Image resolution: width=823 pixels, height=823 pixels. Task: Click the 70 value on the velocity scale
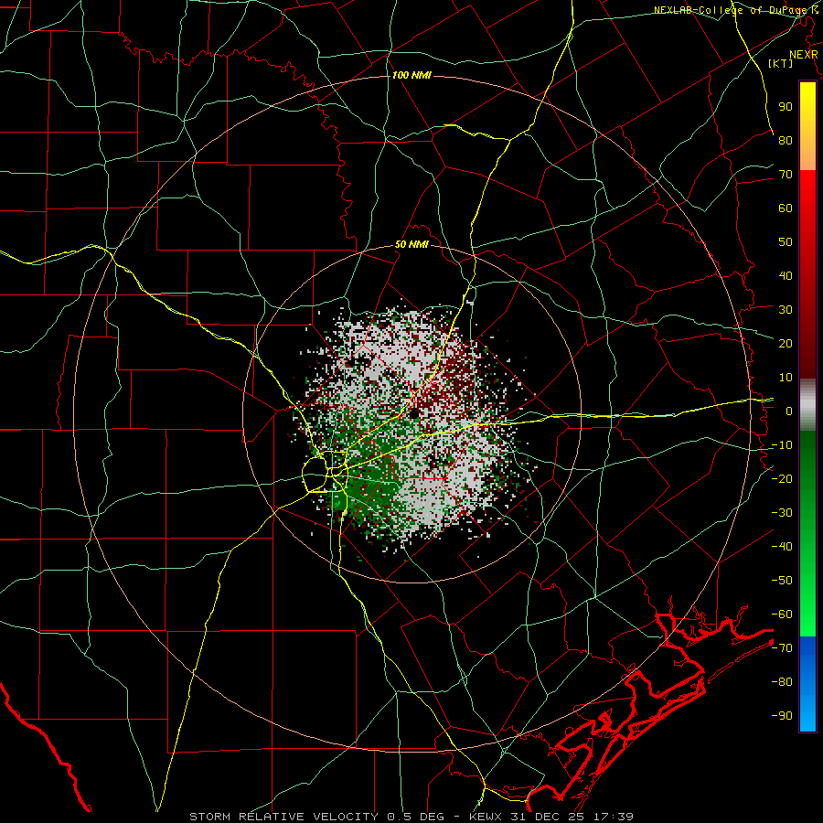coord(786,175)
